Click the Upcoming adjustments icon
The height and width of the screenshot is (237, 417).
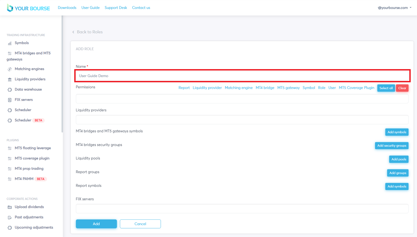(10, 228)
